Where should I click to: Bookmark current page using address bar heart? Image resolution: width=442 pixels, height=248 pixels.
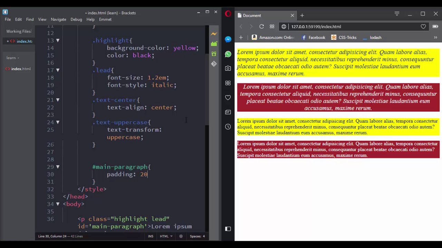(423, 27)
